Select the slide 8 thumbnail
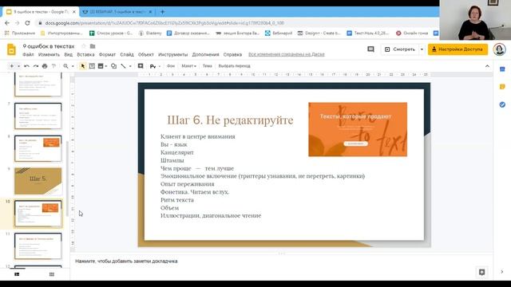 38,149
